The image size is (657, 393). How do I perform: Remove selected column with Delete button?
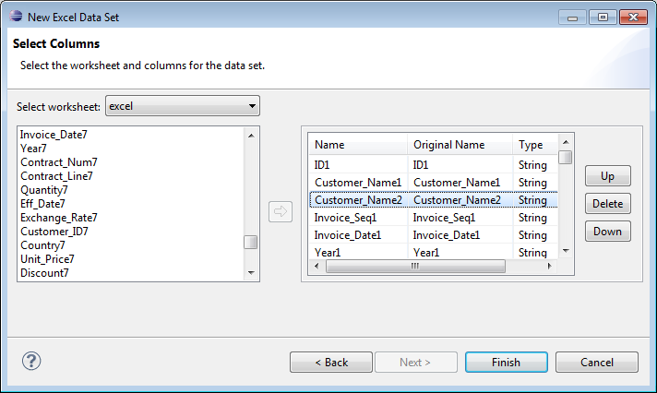(x=607, y=204)
